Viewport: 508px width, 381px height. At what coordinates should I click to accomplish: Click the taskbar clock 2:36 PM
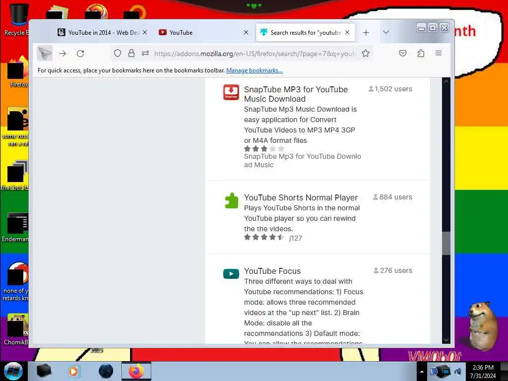pyautogui.click(x=483, y=372)
